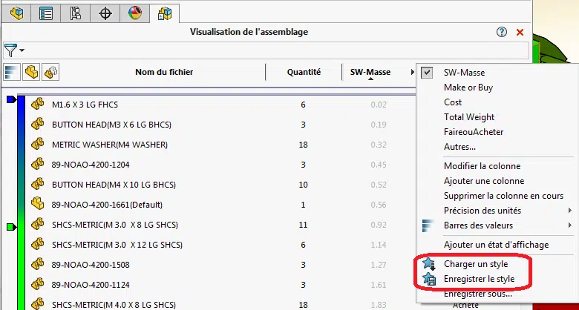579x310 pixels.
Task: Select FaireouAcheter property
Action: [x=474, y=132]
